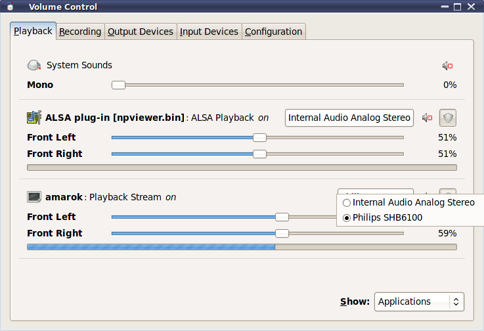Click the ALSA plug-in application icon
The width and height of the screenshot is (484, 331).
point(34,118)
